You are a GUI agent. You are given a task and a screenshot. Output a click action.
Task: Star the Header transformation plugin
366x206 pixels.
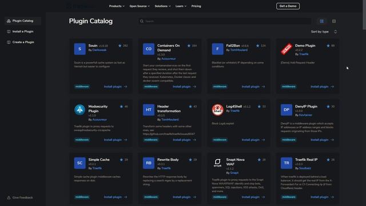190,106
